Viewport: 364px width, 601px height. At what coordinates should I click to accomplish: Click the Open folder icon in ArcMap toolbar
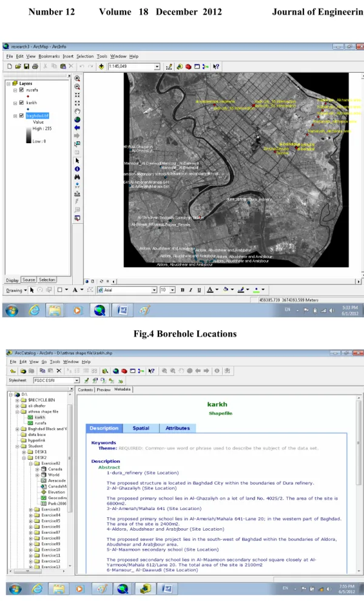click(18, 66)
